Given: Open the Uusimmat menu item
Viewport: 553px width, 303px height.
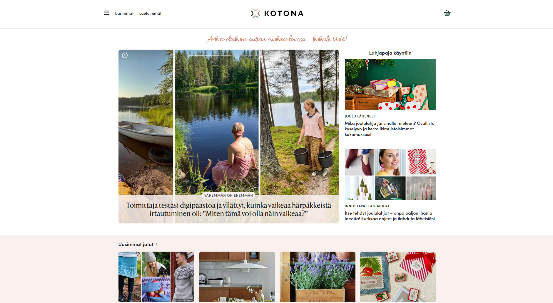Looking at the screenshot, I should pyautogui.click(x=124, y=13).
